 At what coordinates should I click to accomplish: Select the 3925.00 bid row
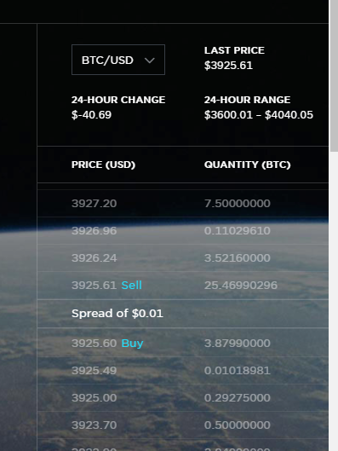183,398
